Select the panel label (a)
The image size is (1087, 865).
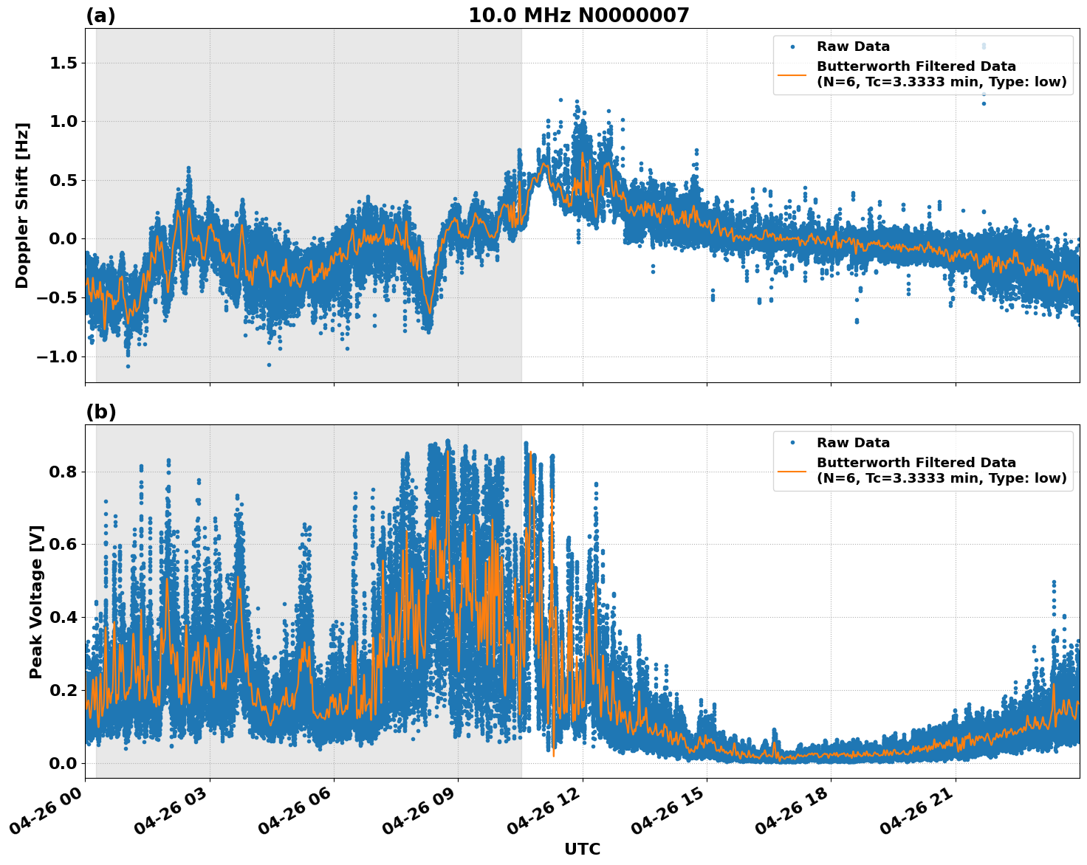click(x=101, y=13)
